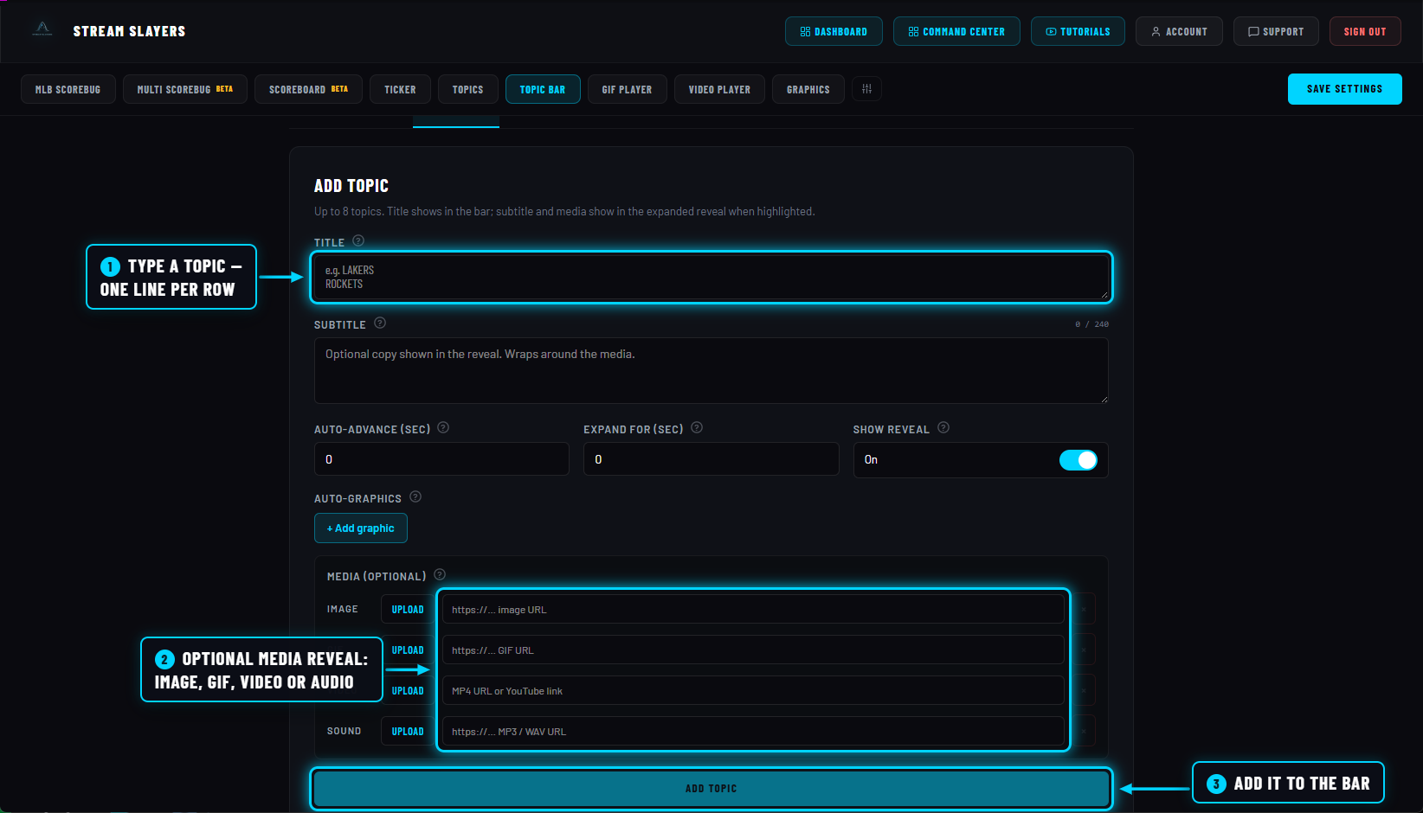The height and width of the screenshot is (813, 1423).
Task: Click the STREAM SLAYERS brand name
Action: pos(129,31)
